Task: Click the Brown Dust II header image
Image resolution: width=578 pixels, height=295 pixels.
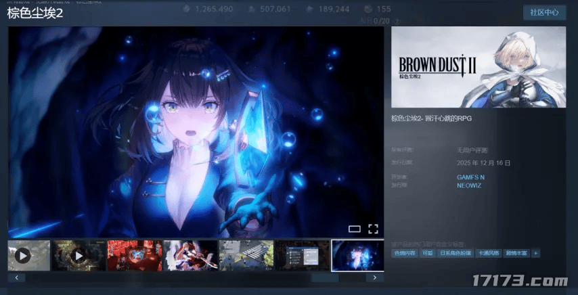Action: tap(478, 67)
